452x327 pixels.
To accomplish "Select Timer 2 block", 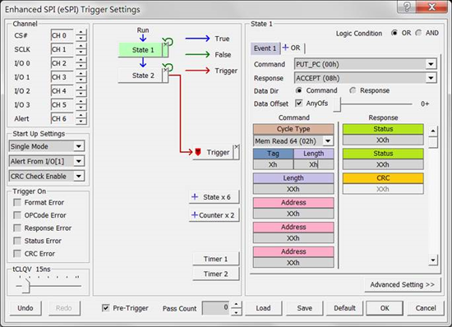I will click(215, 274).
